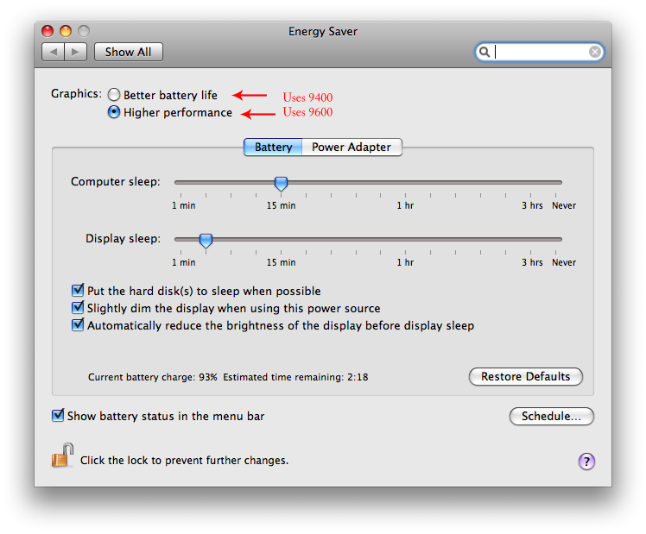Close the Energy Saver window

pos(47,31)
